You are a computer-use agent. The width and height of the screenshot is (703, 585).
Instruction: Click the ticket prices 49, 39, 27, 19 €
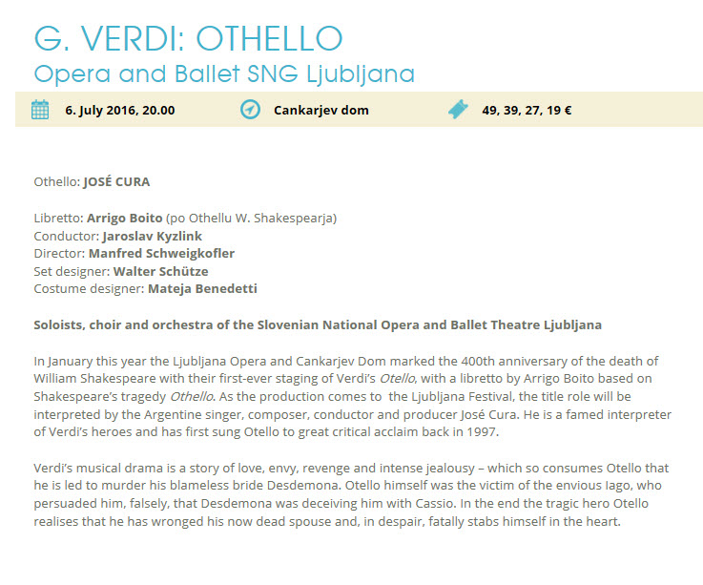[x=527, y=111]
